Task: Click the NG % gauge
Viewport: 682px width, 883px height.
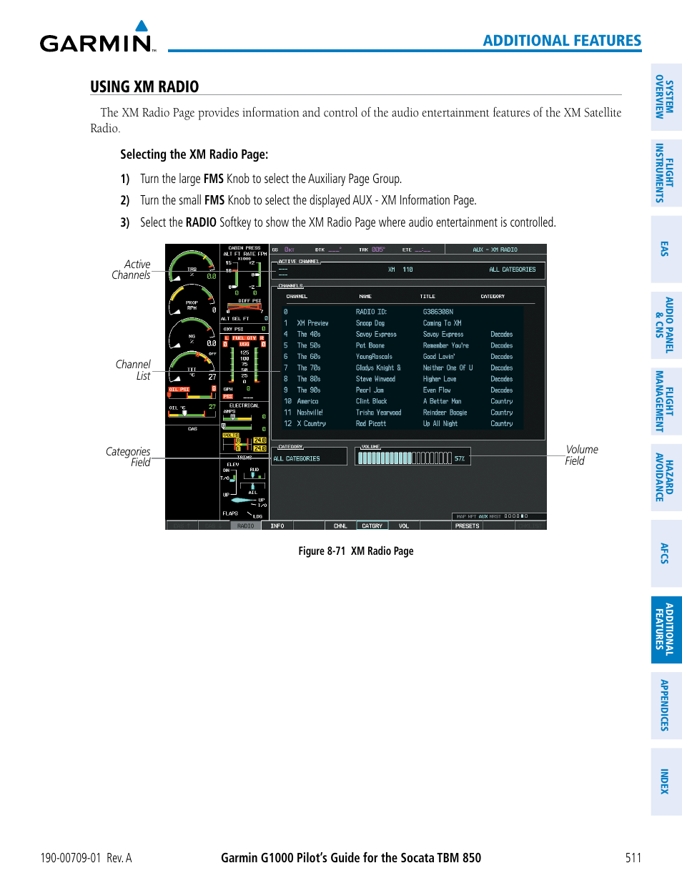Action: (192, 333)
